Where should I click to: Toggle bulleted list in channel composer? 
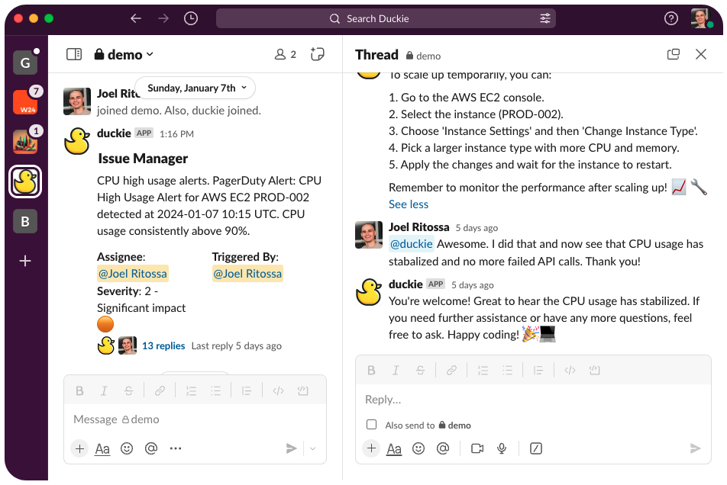coord(215,391)
